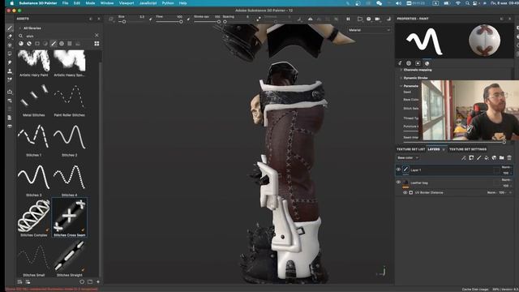Select the Paint brush tool
This screenshot has height=292, width=519.
[10, 28]
